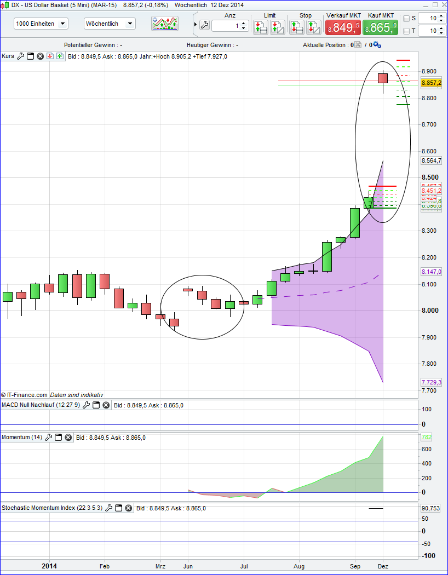Image resolution: width=448 pixels, height=575 pixels.
Task: Open Momentum (14) settings wrench
Action: tap(48, 437)
